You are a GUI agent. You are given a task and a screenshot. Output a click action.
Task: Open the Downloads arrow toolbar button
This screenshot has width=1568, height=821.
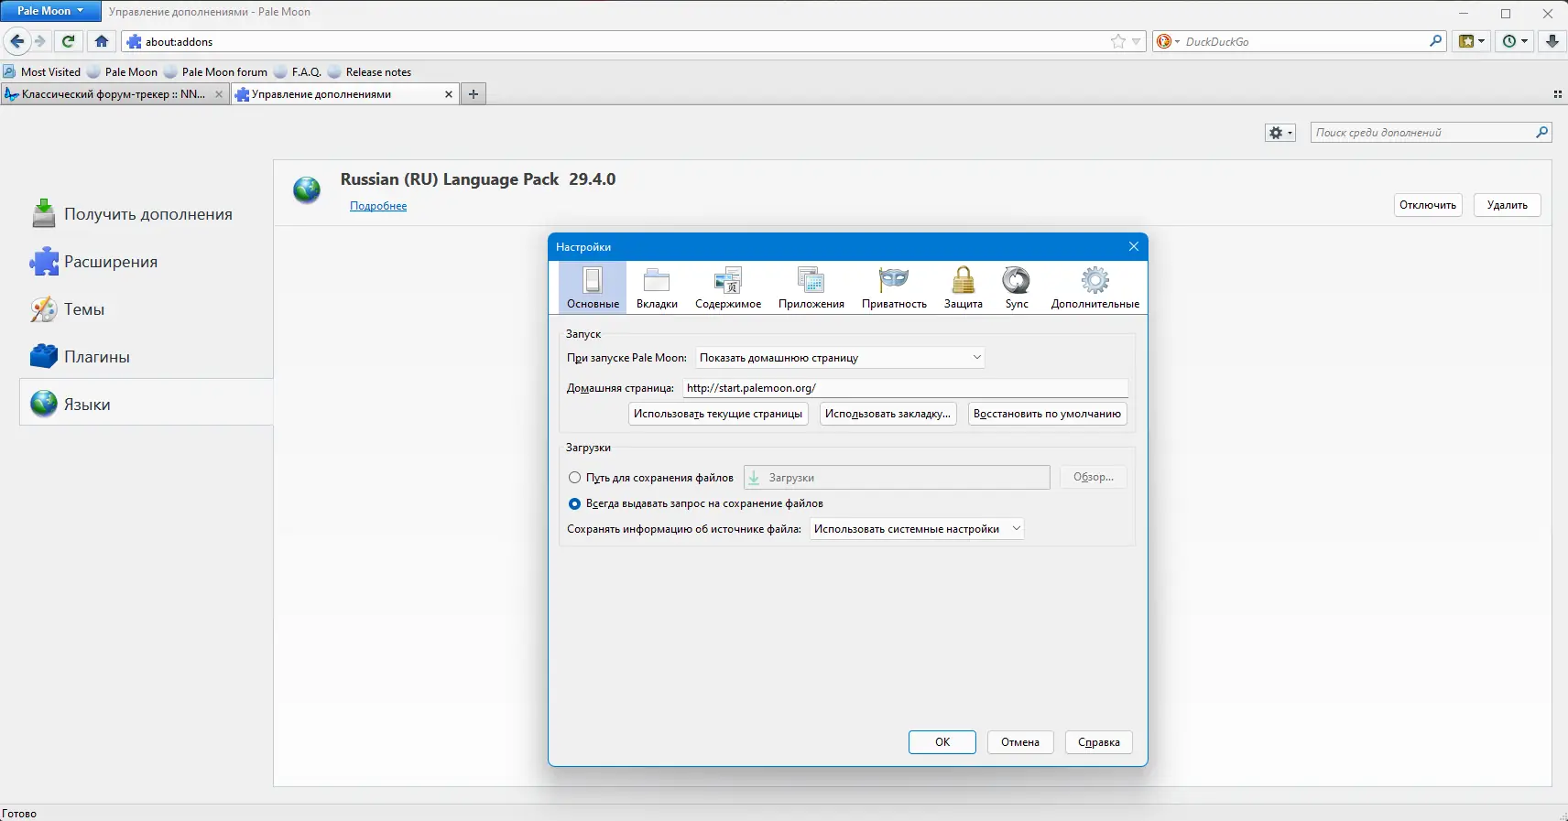click(1552, 41)
